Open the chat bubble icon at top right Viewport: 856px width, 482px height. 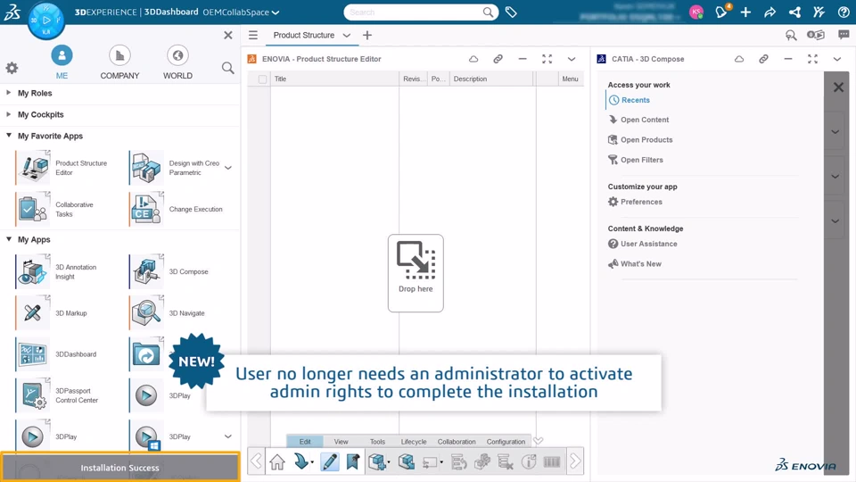(x=844, y=35)
